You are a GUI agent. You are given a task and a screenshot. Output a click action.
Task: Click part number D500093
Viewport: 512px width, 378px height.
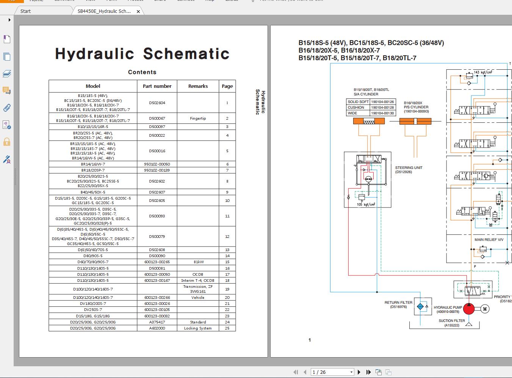pyautogui.click(x=157, y=216)
